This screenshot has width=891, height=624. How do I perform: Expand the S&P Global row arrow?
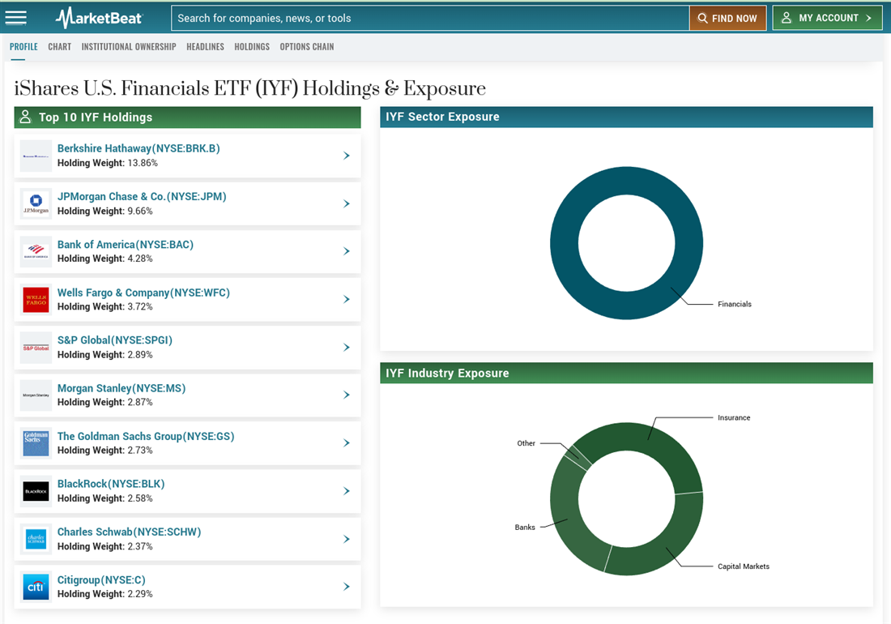click(346, 348)
